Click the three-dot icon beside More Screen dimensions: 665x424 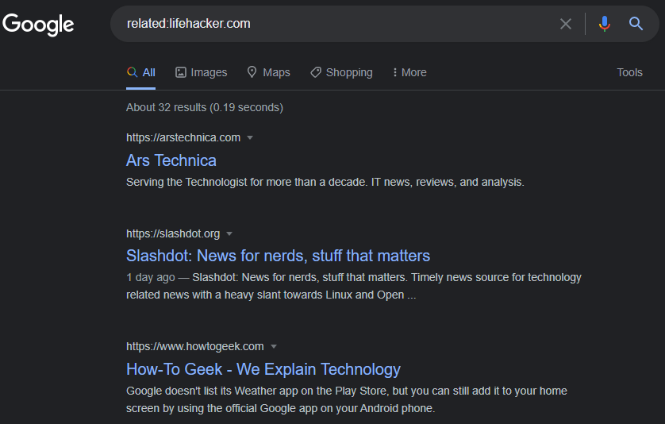[x=395, y=72]
